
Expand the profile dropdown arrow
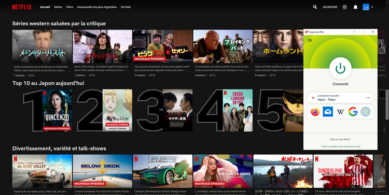pyautogui.click(x=372, y=7)
